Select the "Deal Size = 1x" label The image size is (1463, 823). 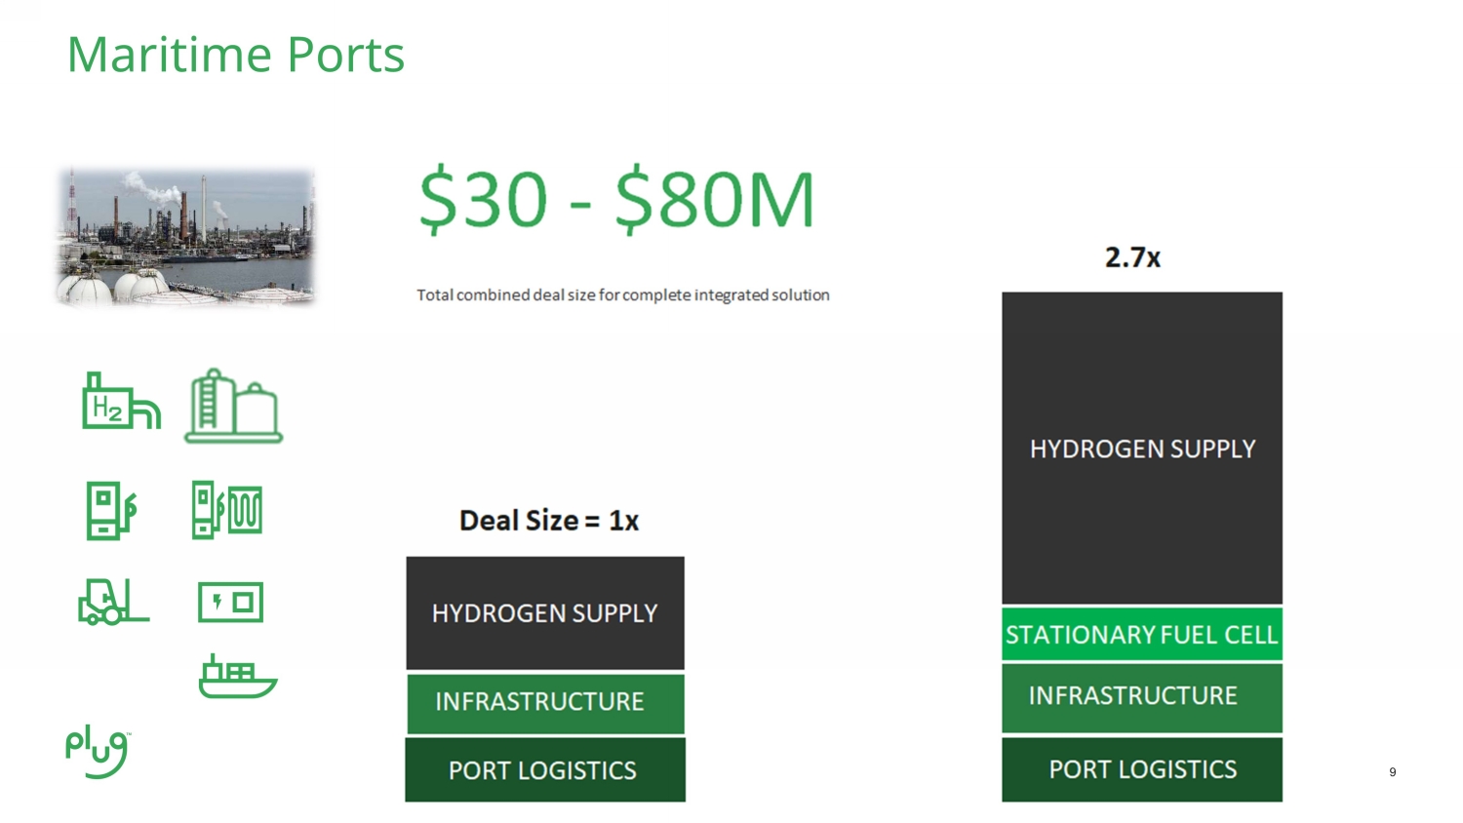(x=549, y=521)
